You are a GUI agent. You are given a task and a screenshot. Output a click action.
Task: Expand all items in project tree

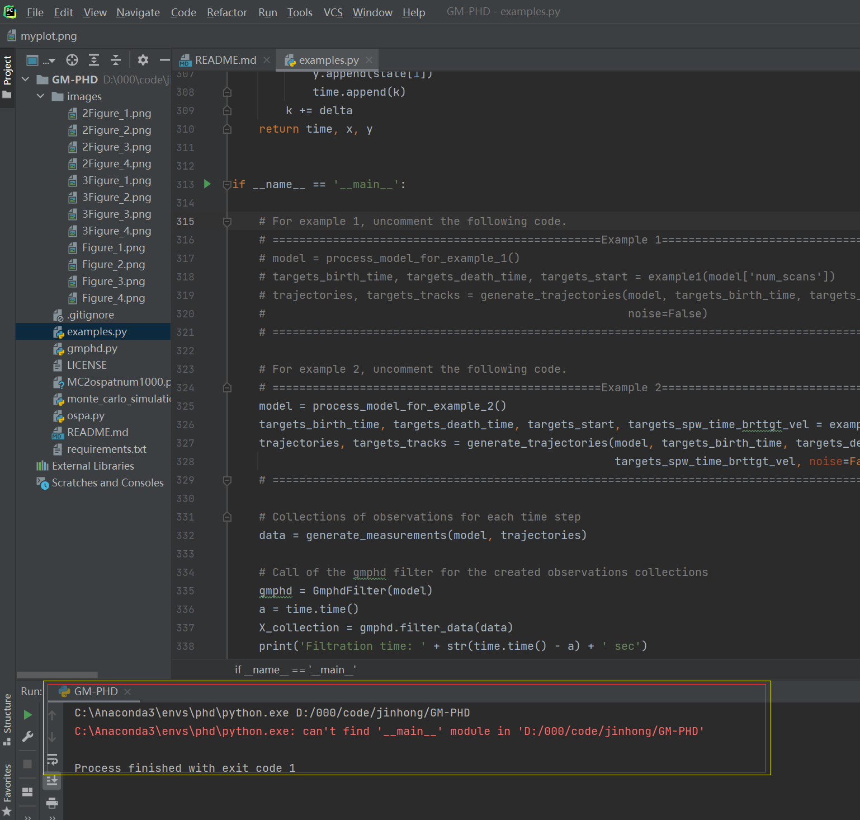point(94,60)
